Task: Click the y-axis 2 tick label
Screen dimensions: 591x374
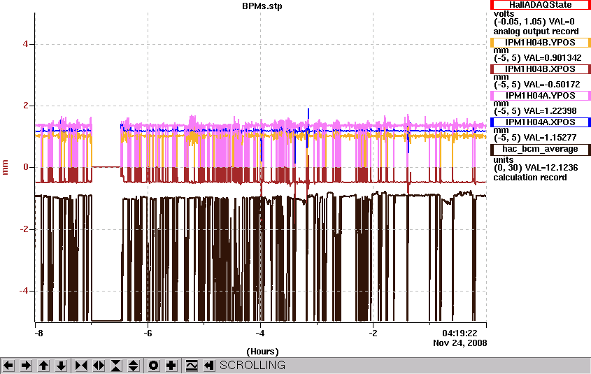Action: (x=26, y=106)
